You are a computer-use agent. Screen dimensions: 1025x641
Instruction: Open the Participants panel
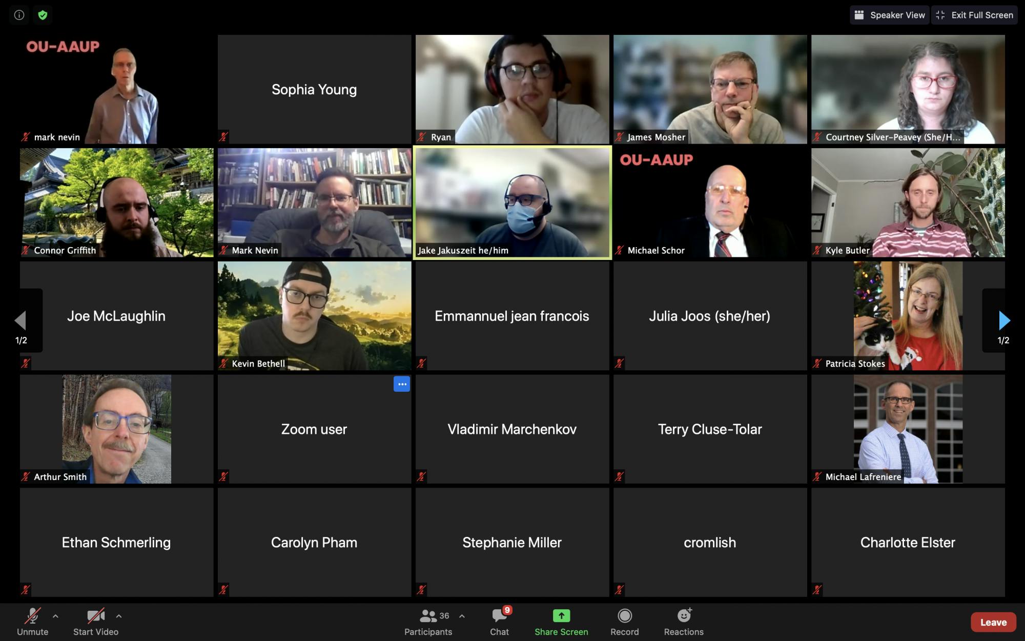coord(428,622)
